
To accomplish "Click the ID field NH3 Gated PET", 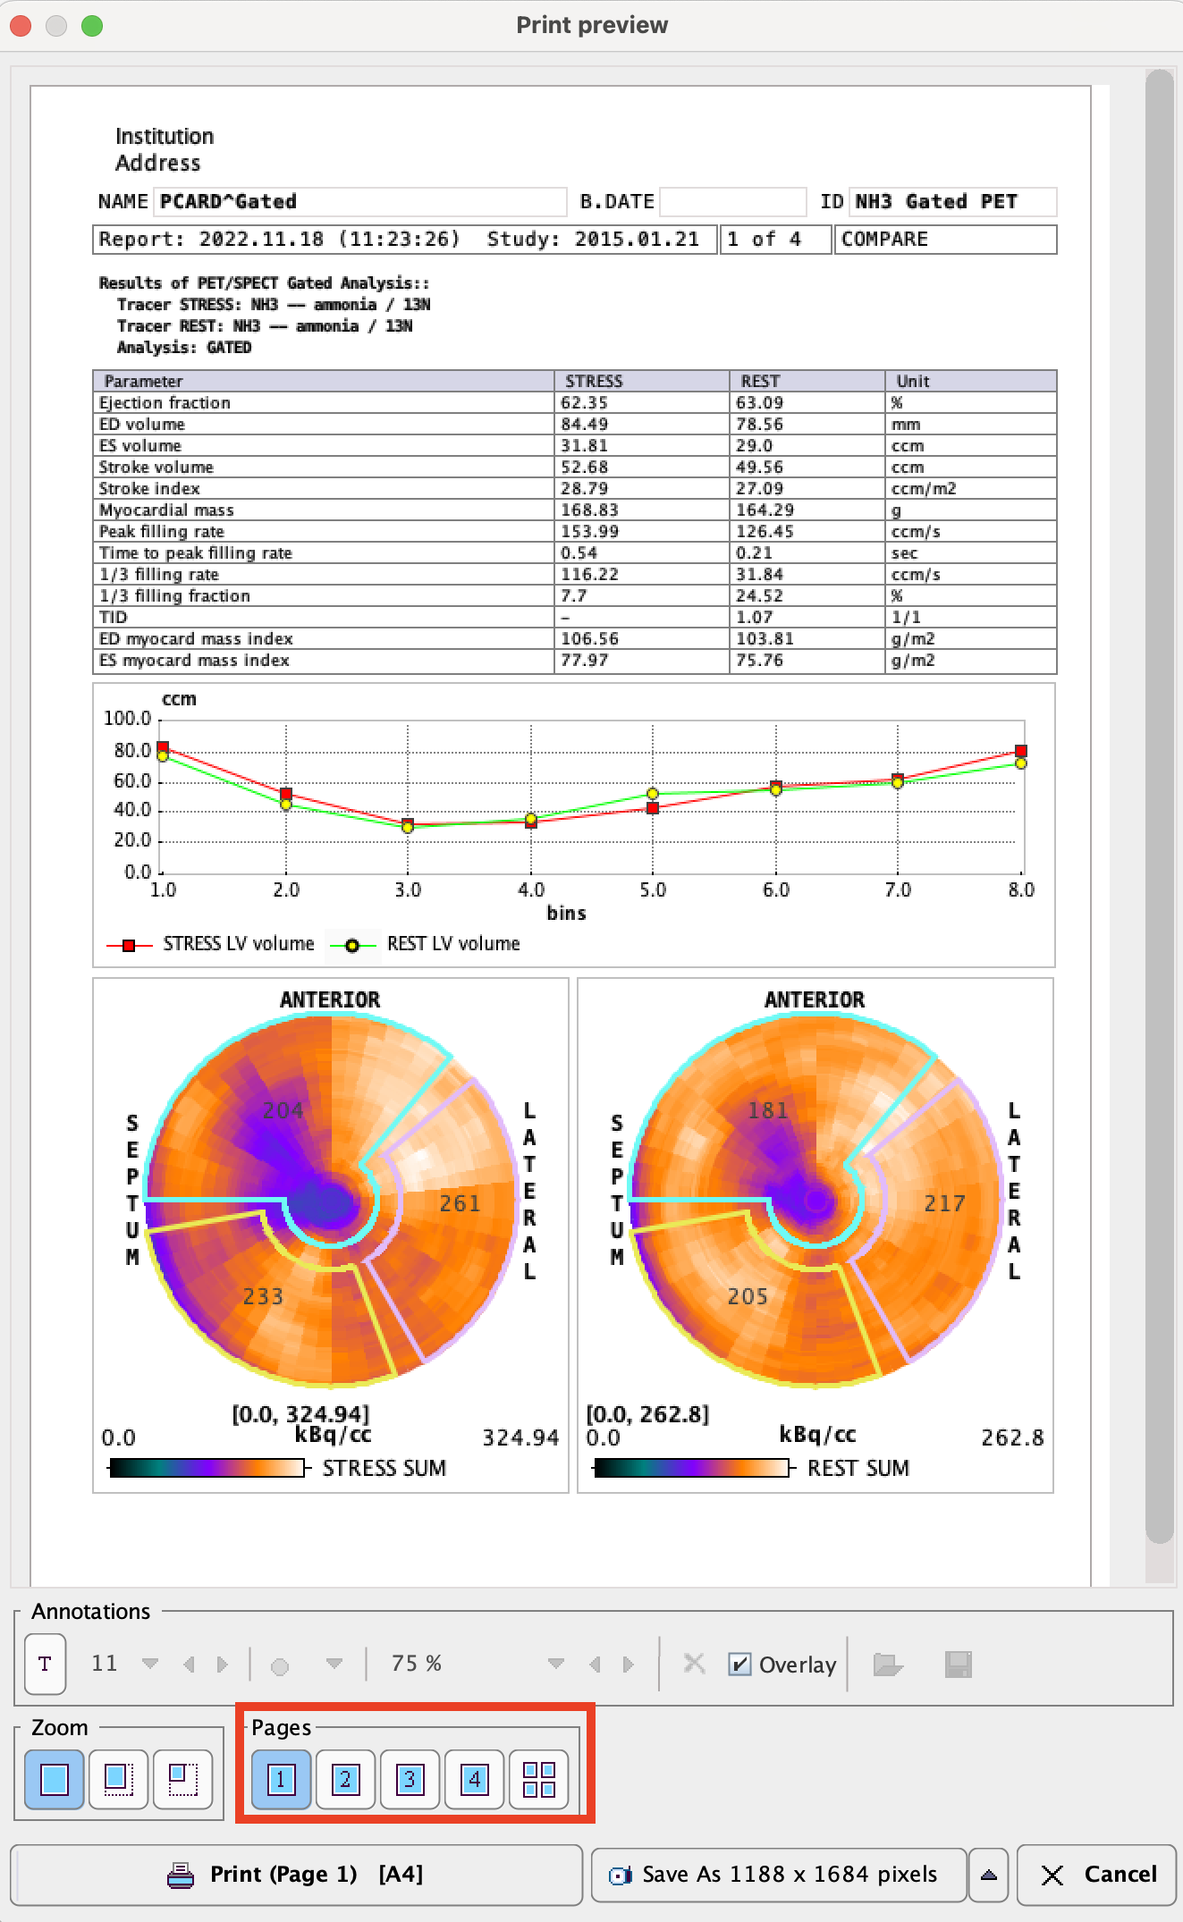I will [952, 202].
